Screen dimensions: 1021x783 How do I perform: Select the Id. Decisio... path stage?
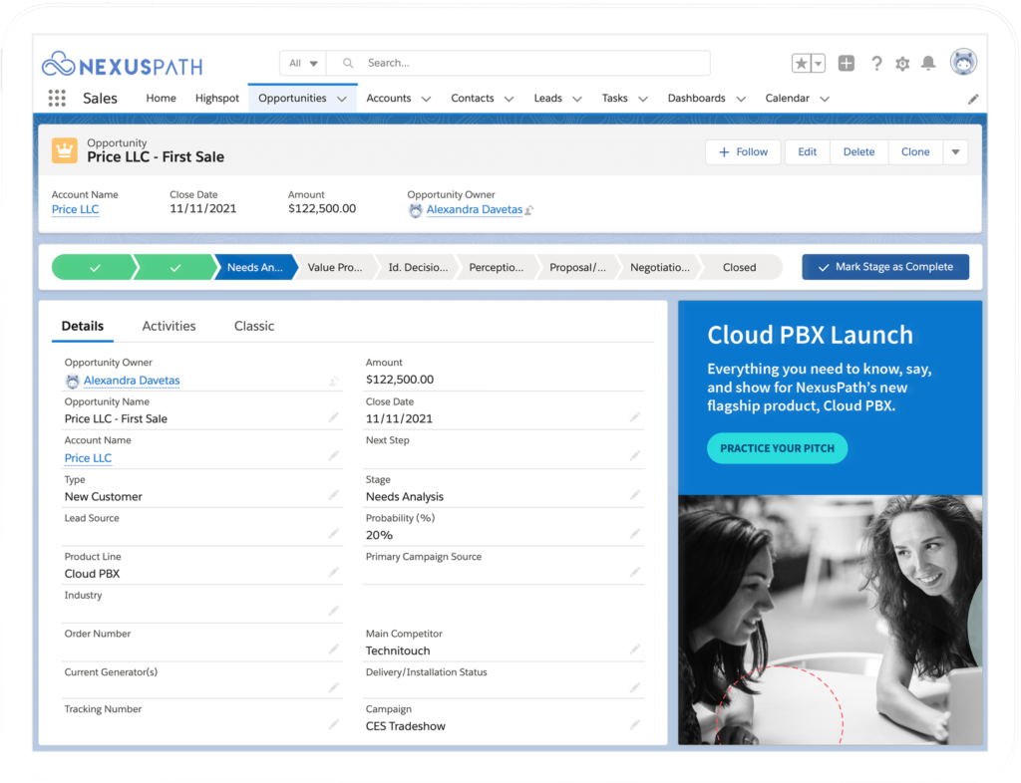tap(418, 267)
